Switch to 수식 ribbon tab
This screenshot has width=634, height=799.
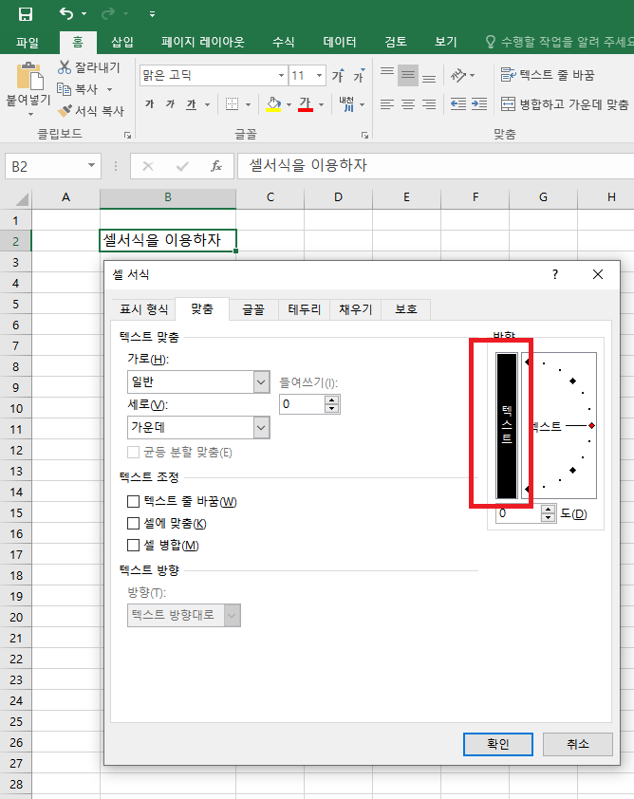coord(284,42)
